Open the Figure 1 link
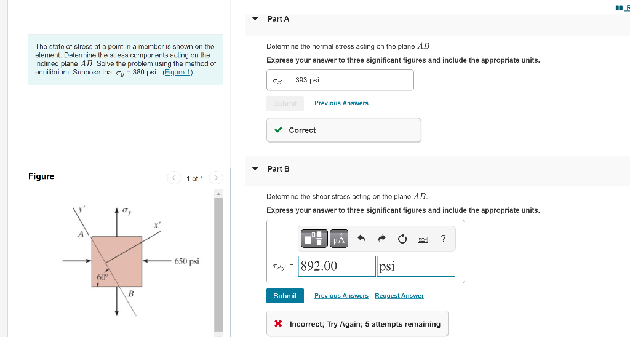This screenshot has height=337, width=630. click(177, 73)
